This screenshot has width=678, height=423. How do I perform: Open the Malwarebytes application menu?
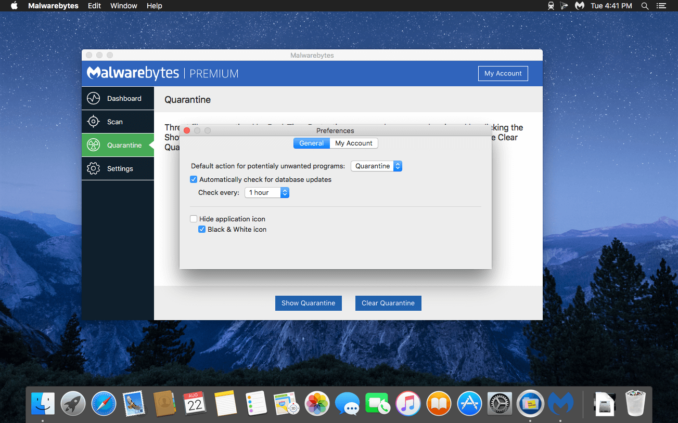coord(53,6)
